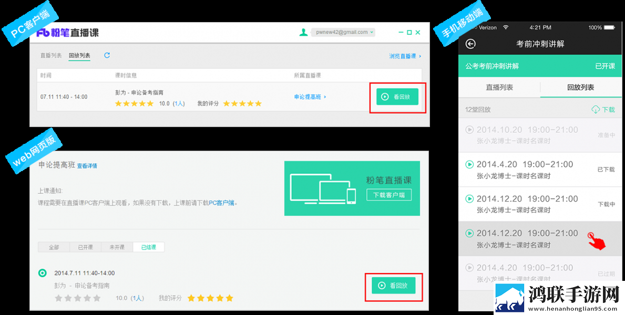
Task: Tap 准备中 status label in mobile list
Action: pyautogui.click(x=606, y=135)
